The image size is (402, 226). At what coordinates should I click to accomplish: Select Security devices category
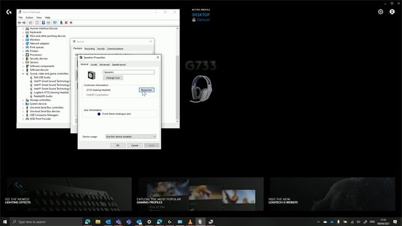(39, 58)
